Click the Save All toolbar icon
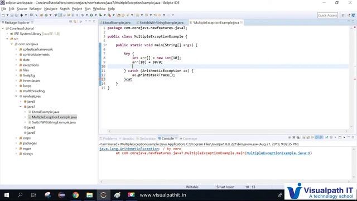Viewport: 357px width, 201px height. (x=16, y=15)
